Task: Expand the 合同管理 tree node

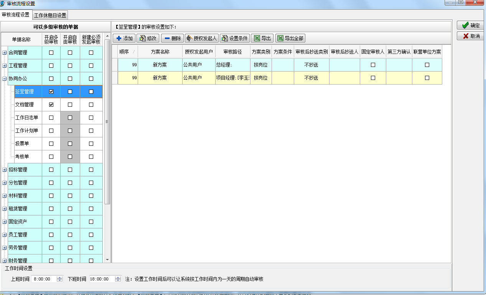Action: click(x=5, y=53)
